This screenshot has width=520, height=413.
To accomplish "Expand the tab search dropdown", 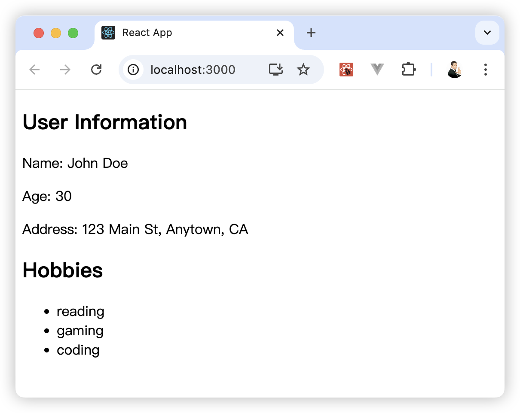I will [487, 33].
